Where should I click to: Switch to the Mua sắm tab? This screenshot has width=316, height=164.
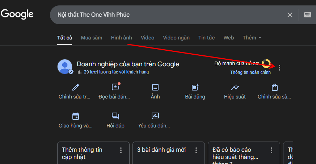click(92, 38)
